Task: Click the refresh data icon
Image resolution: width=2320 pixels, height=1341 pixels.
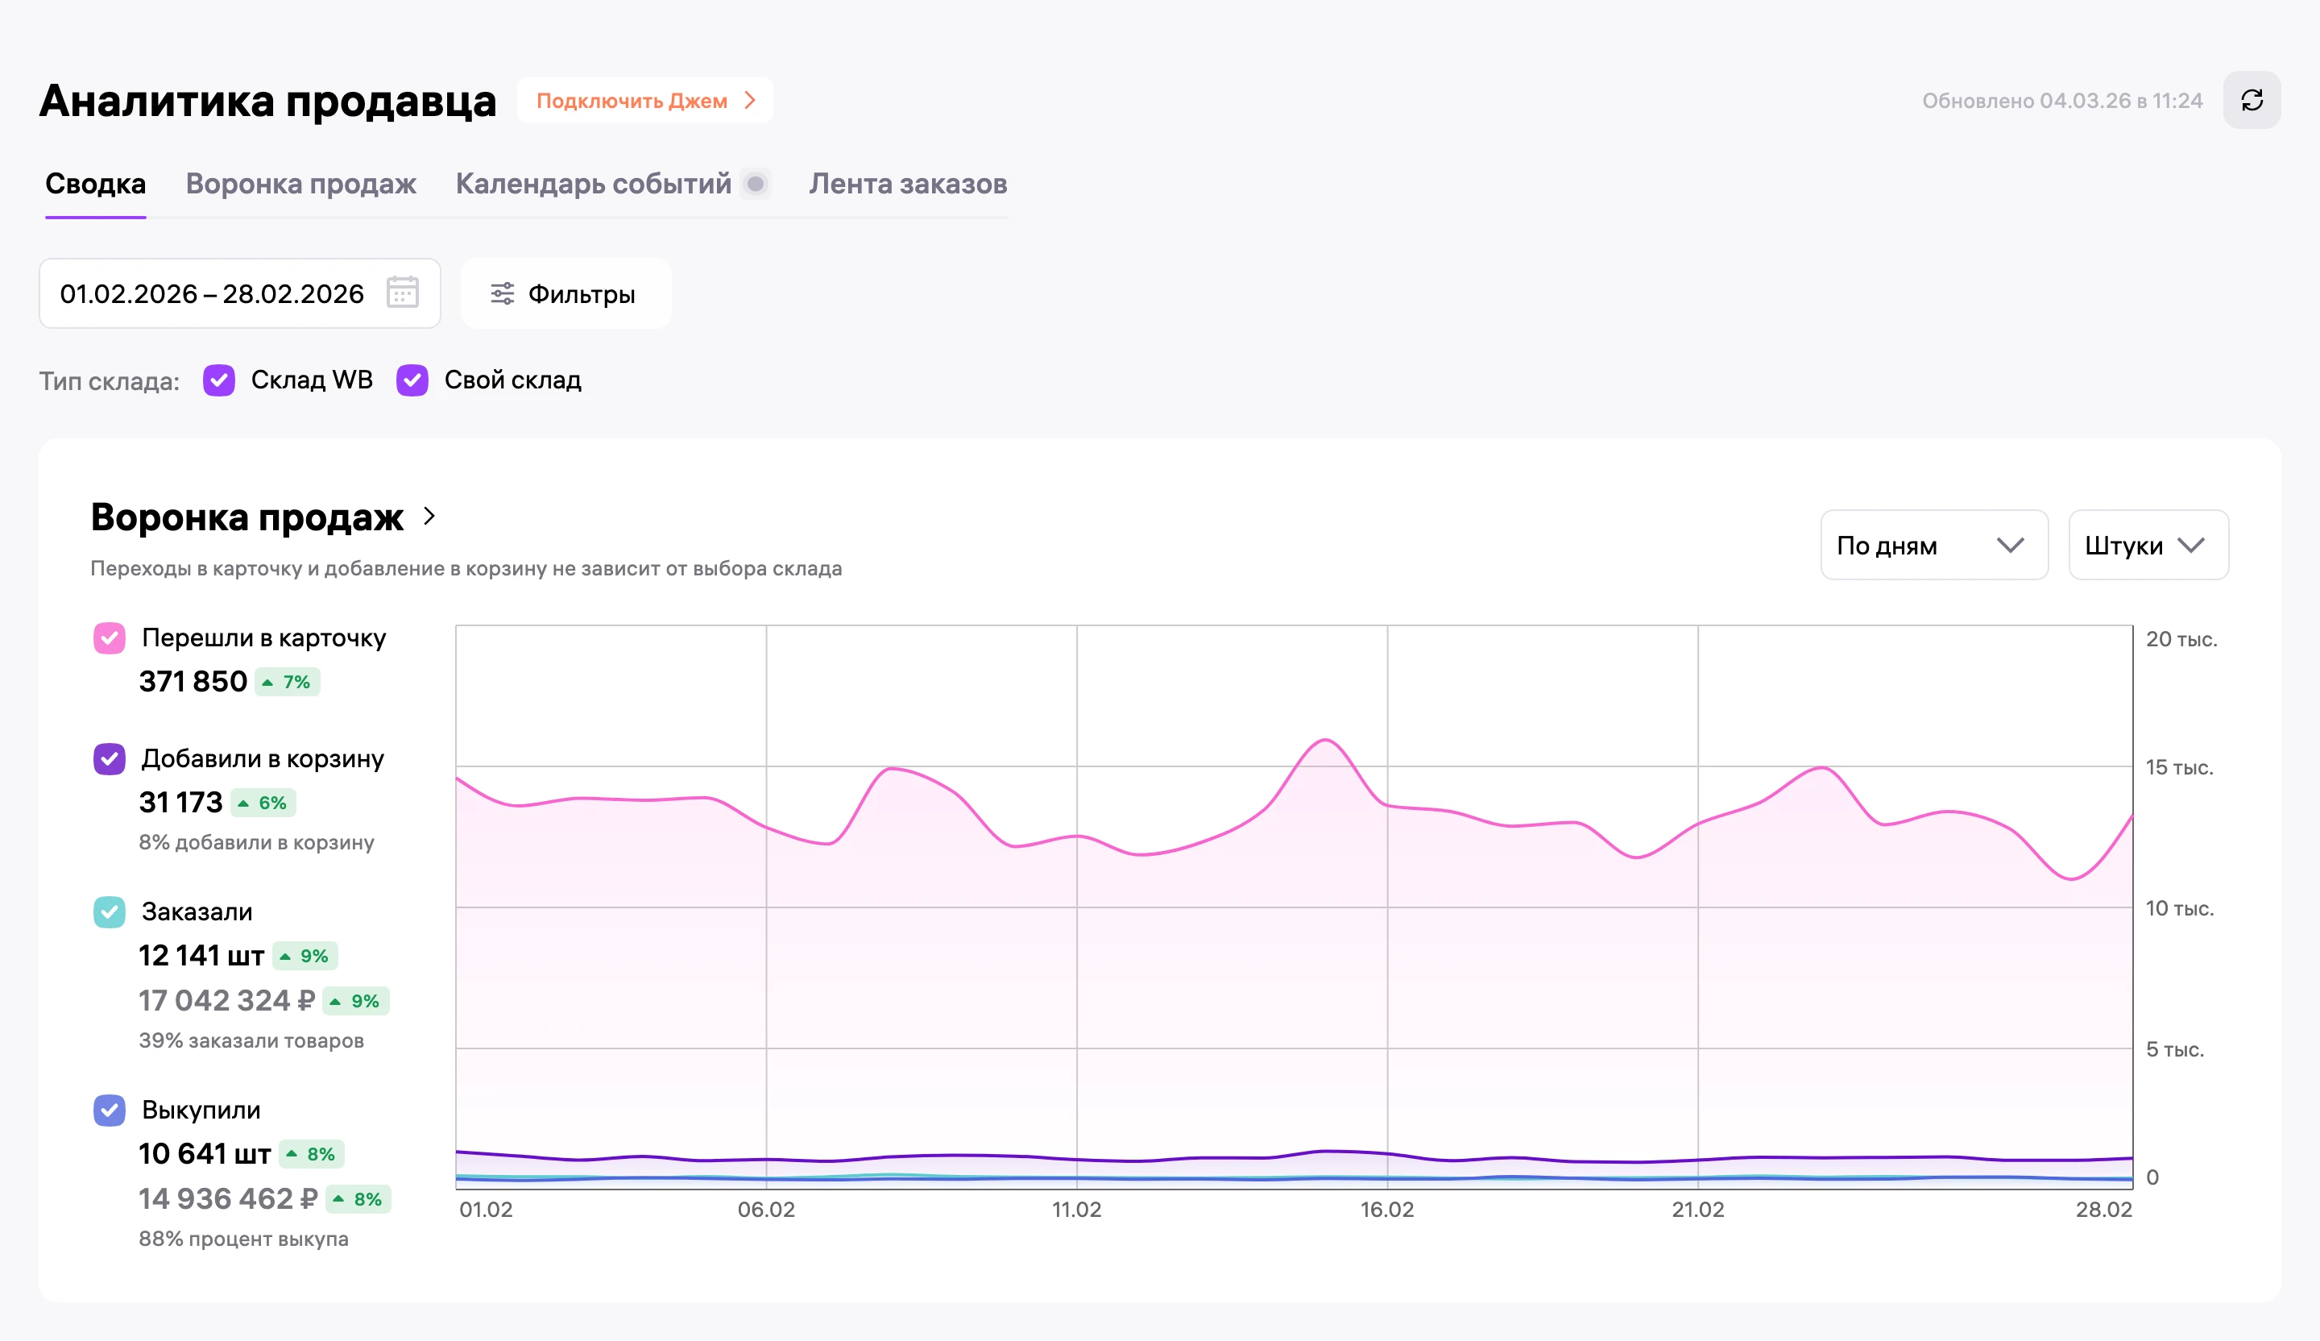Action: pos(2251,101)
